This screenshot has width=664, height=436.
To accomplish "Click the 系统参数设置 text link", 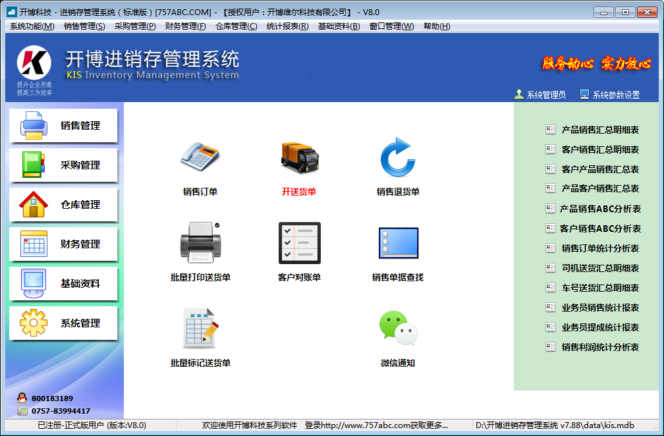I will 616,95.
